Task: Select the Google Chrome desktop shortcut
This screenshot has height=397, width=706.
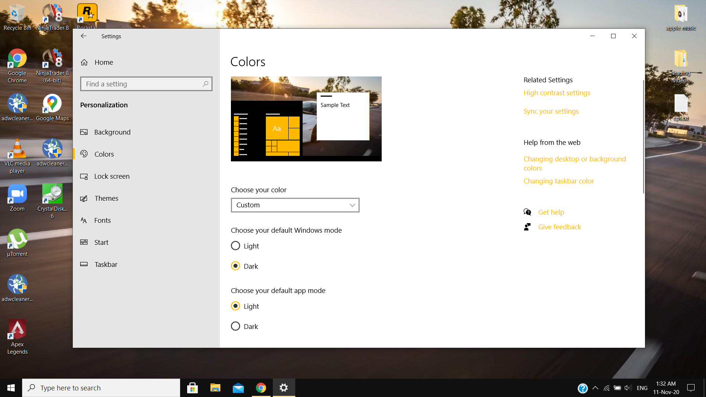Action: click(17, 66)
